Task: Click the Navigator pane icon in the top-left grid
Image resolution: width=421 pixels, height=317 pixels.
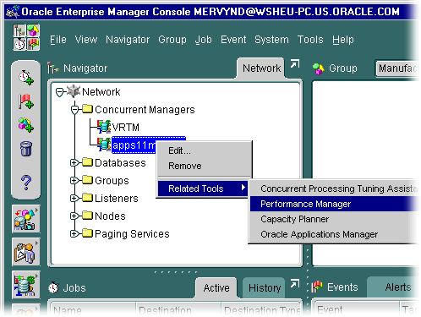Action: point(19,30)
